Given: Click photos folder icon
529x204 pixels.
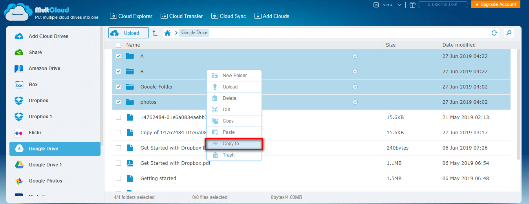Looking at the screenshot, I should (130, 102).
